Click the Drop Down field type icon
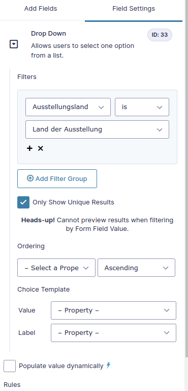Viewport: 188px width, 391px height. 14,45
